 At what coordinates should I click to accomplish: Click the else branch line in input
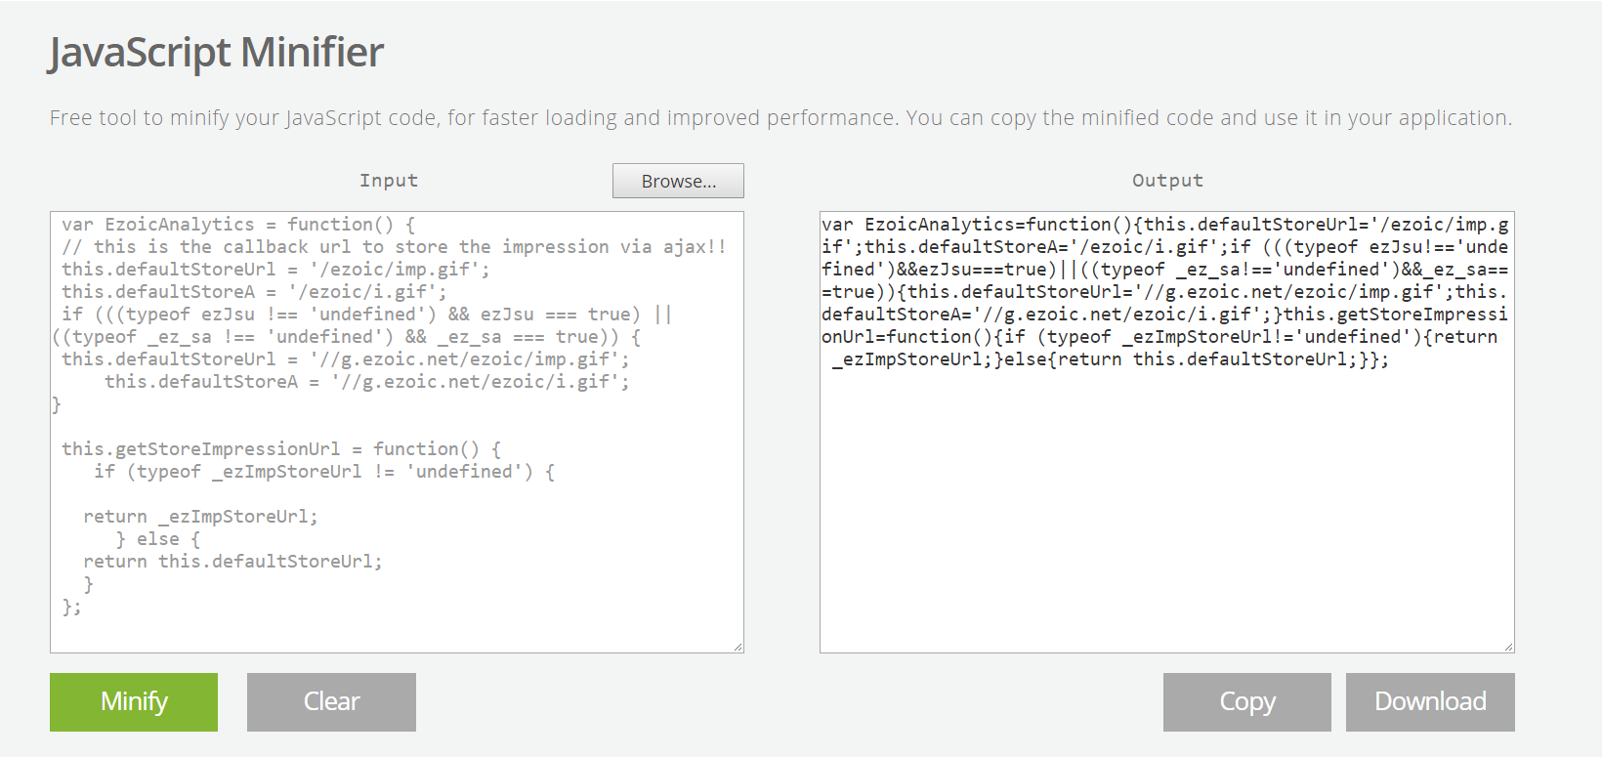159,538
